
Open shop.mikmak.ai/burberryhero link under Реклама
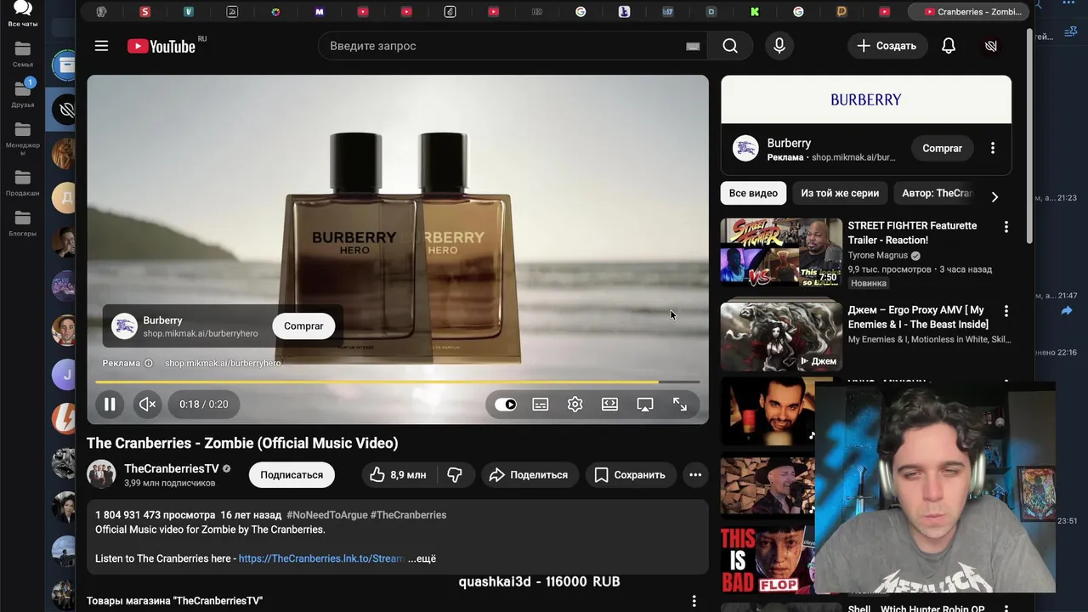pos(223,363)
